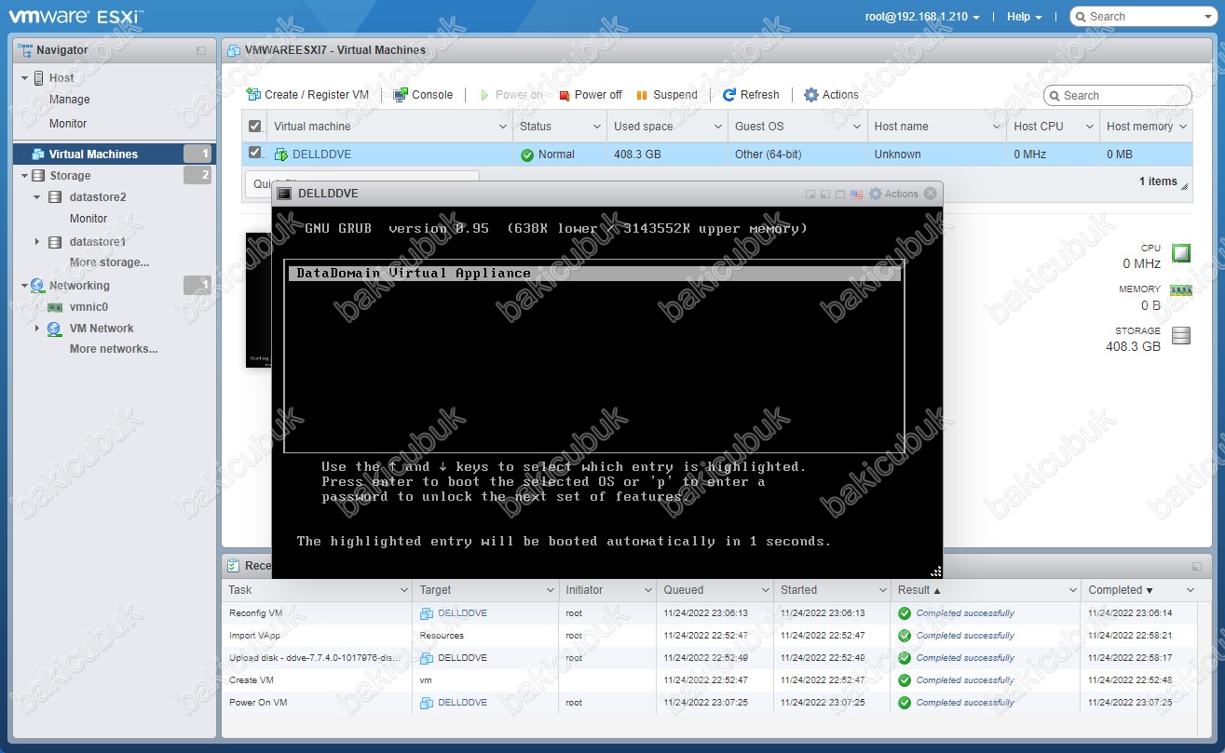Select Manage under Host
Screen dimensions: 1225x753
point(70,100)
